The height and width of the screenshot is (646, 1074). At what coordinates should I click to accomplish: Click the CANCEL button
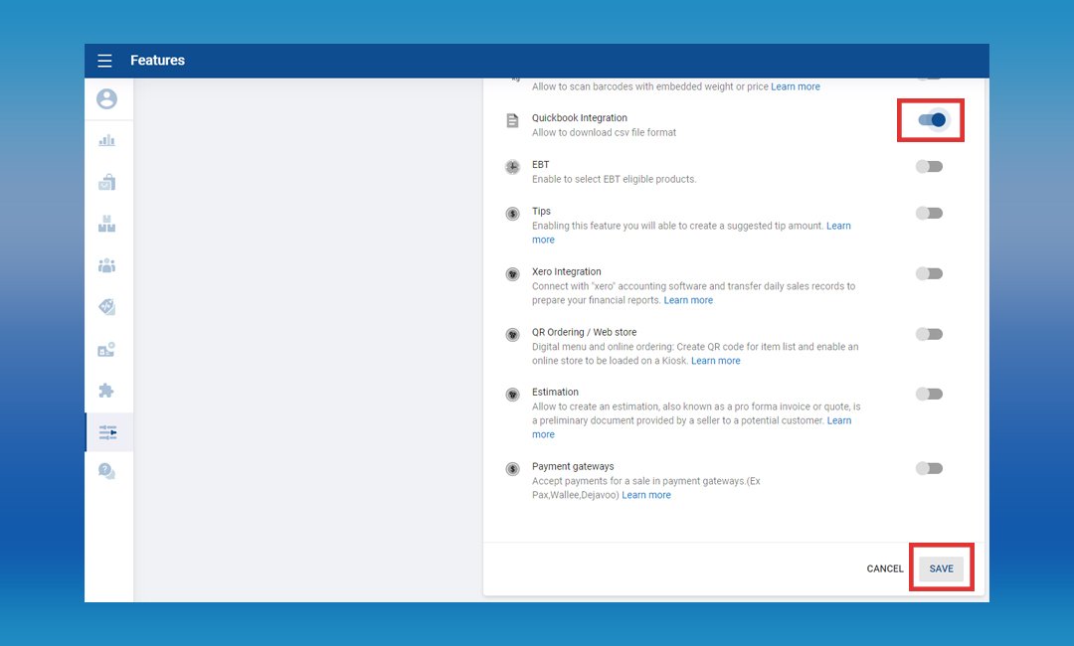click(x=885, y=568)
